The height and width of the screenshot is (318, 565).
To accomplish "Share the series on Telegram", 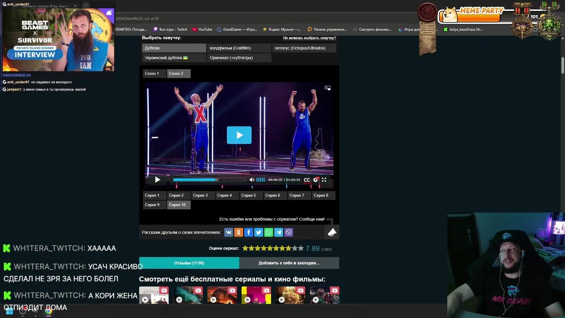I will 279,232.
